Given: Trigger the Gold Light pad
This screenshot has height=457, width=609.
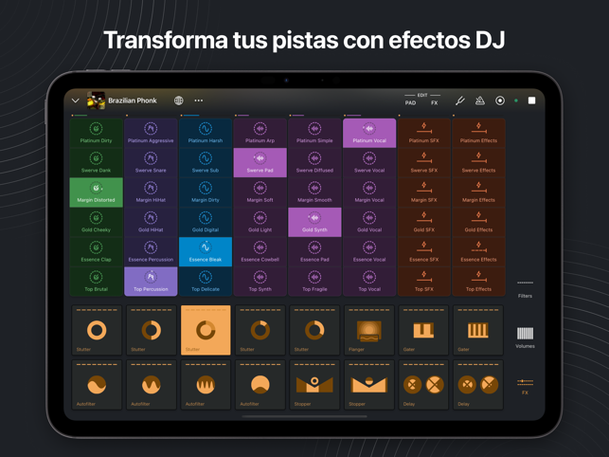Looking at the screenshot, I should 260,222.
